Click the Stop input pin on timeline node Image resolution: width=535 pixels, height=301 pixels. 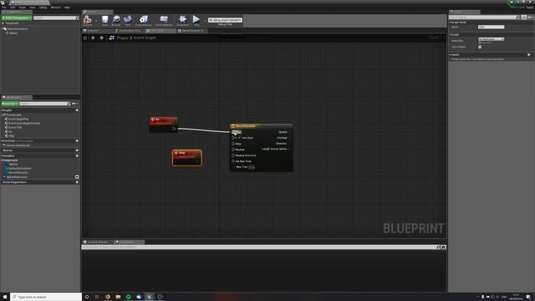(x=233, y=144)
